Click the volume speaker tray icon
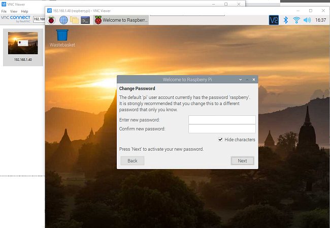 pos(307,20)
